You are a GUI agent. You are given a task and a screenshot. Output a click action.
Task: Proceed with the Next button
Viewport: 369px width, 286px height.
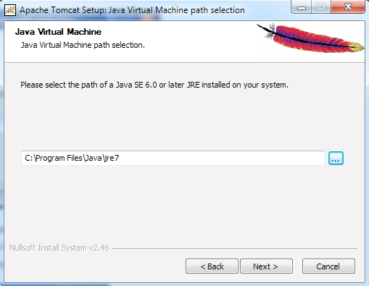pyautogui.click(x=266, y=266)
